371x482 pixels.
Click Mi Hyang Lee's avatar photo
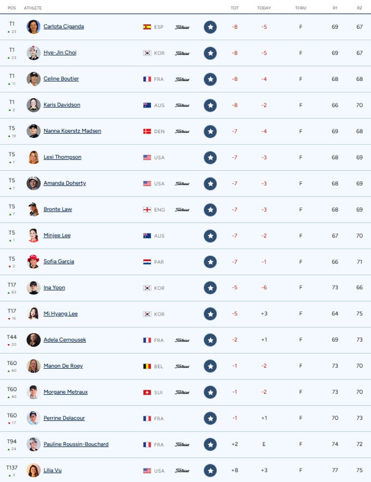click(x=34, y=314)
